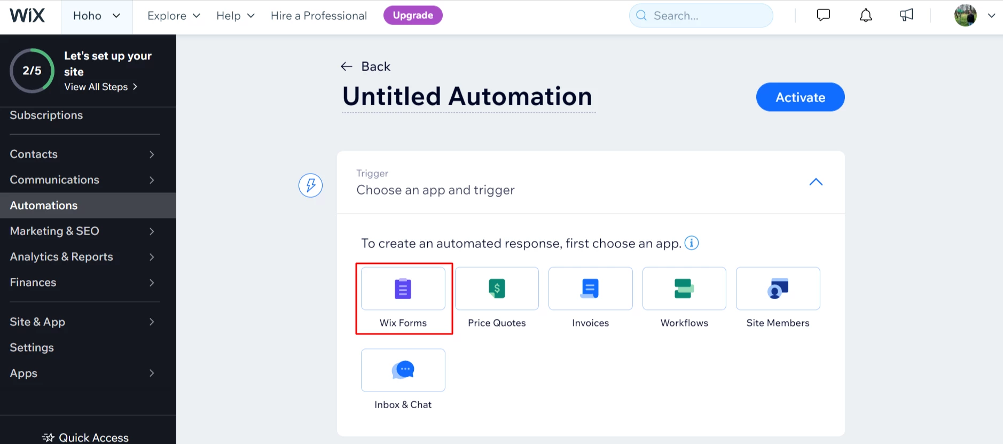The width and height of the screenshot is (1003, 444).
Task: Select the Inbox & Chat app icon
Action: [403, 370]
